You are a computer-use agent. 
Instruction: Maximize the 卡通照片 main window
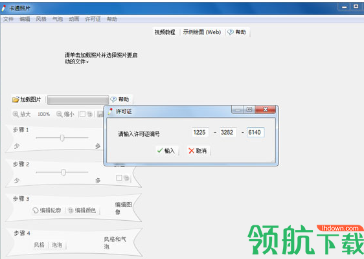pos(356,7)
